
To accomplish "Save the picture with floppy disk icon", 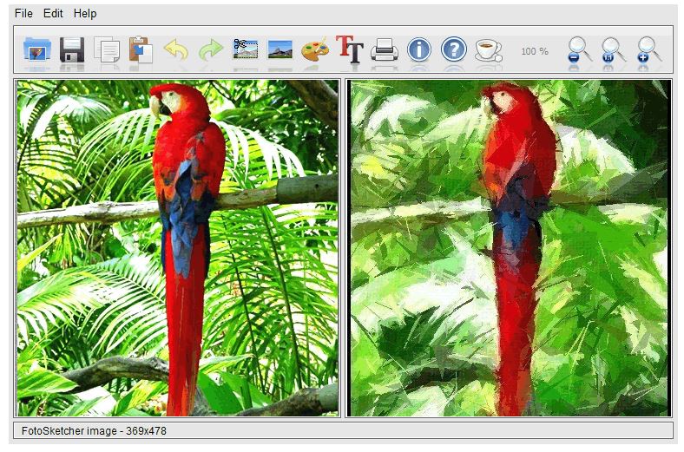I will 72,49.
